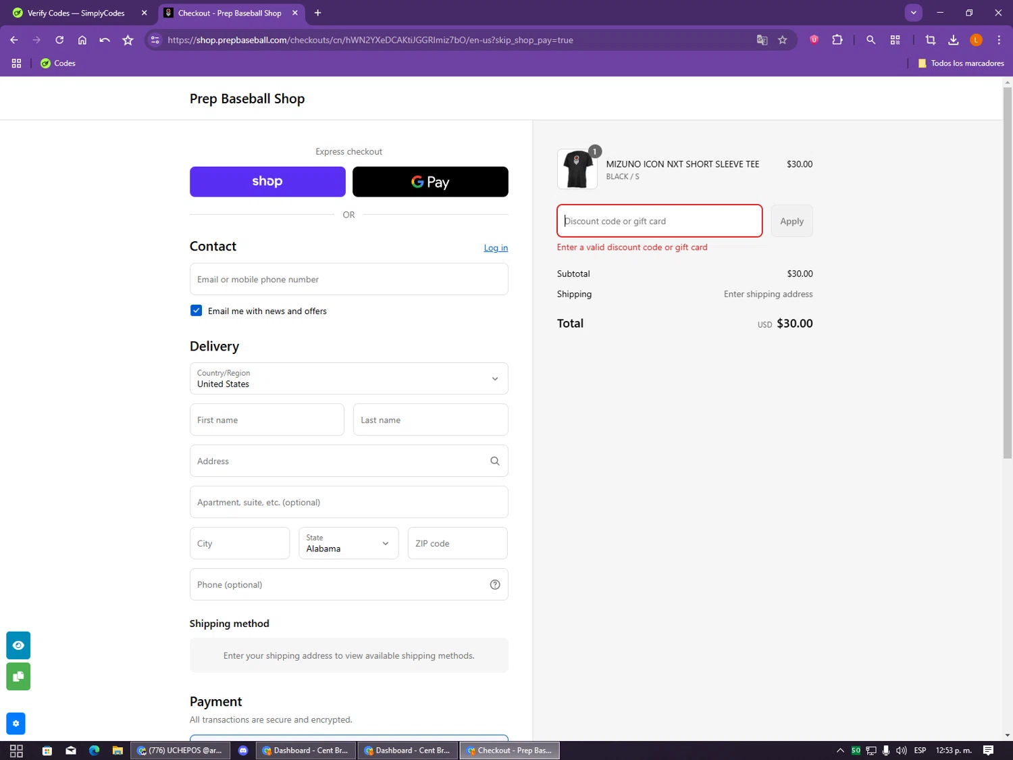This screenshot has height=760, width=1013.
Task: Select the Checkout - Prep Baseball Shop tab
Action: (x=231, y=13)
